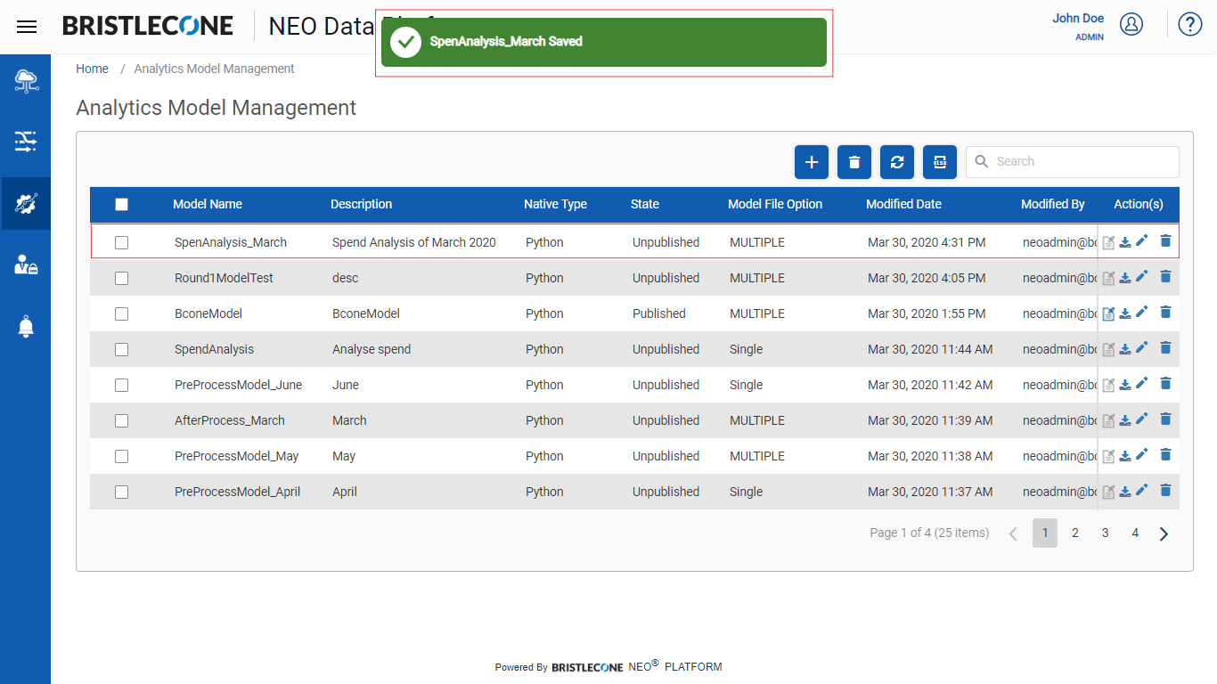Select current page 1 in pagination
This screenshot has height=684, width=1217.
(1045, 533)
